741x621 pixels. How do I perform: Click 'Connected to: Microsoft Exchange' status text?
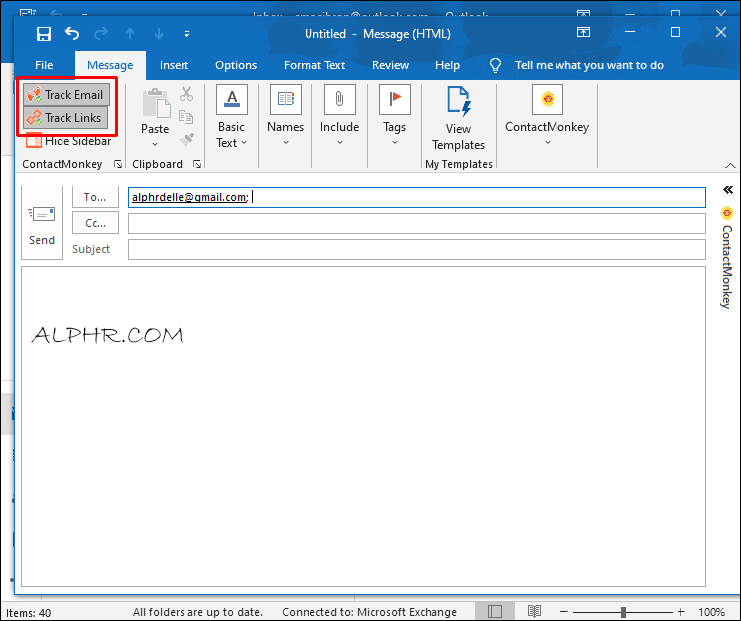369,612
